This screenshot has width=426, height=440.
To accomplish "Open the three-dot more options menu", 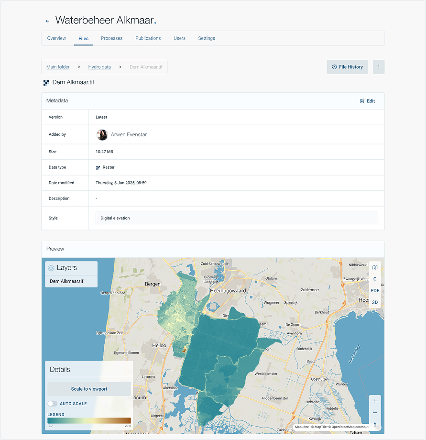I will pyautogui.click(x=378, y=67).
